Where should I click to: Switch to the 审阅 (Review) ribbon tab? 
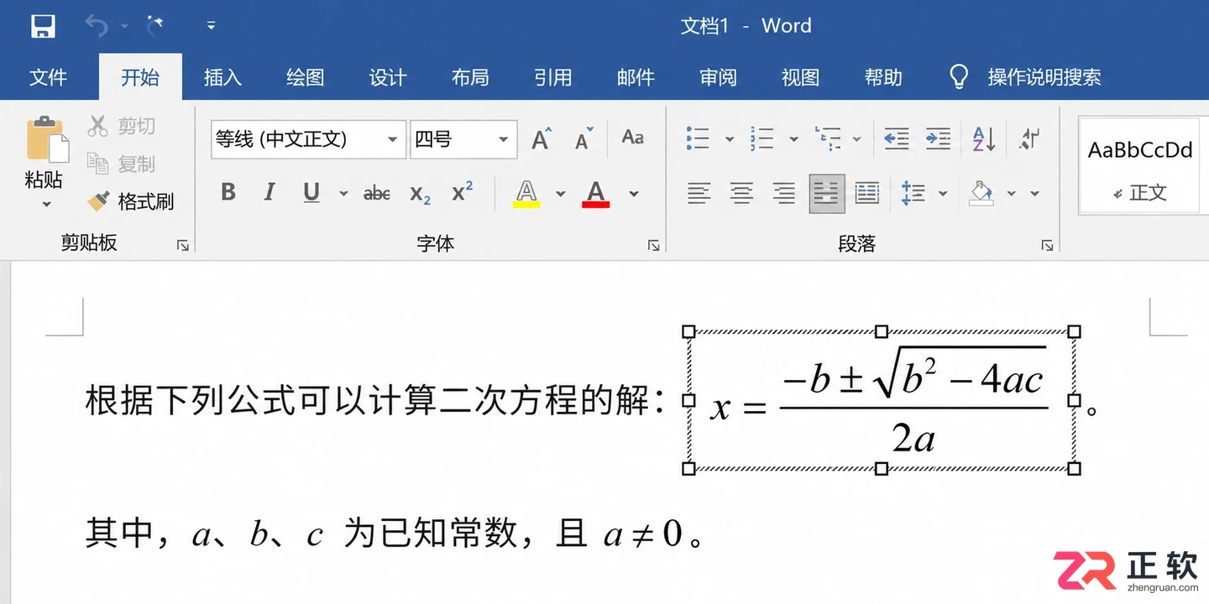(718, 78)
